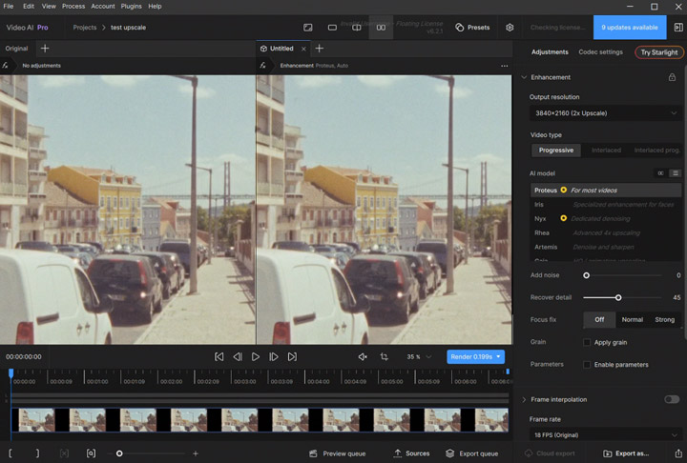
Task: Click the clear trim X icon
Action: (x=64, y=453)
